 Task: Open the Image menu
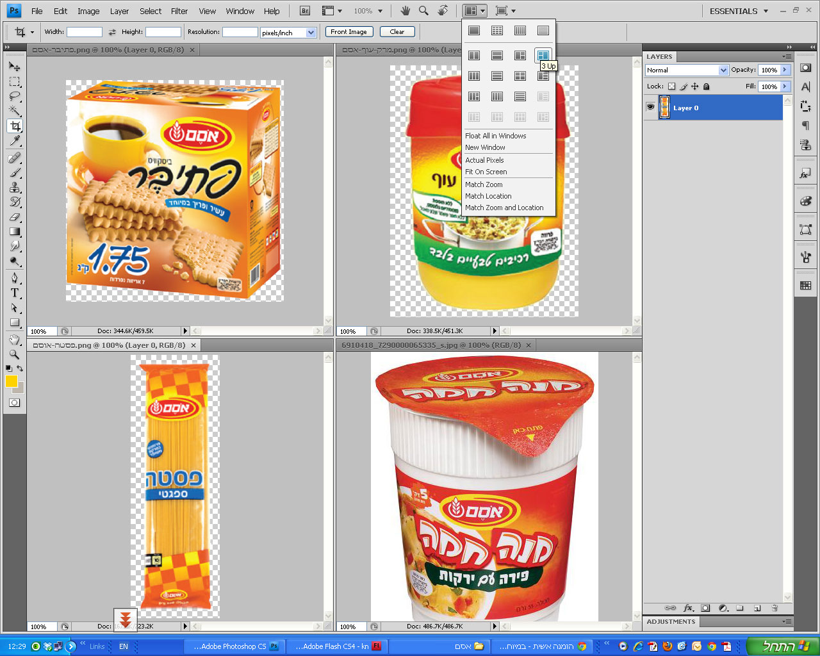pyautogui.click(x=88, y=11)
